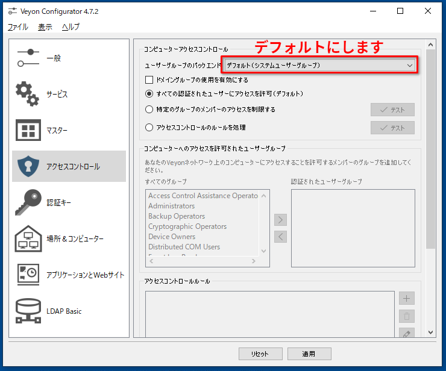The height and width of the screenshot is (371, 446).
Task: Open アプリケーションとWebサイト icon
Action: (x=28, y=275)
